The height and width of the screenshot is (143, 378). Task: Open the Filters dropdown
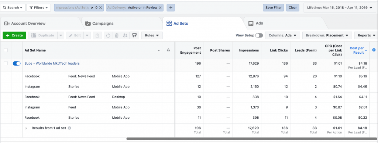pyautogui.click(x=38, y=8)
